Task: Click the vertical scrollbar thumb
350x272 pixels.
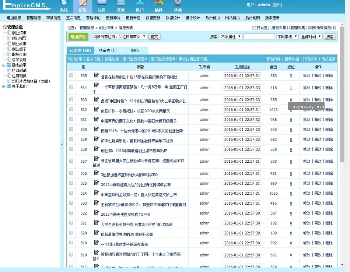Action: tap(342, 95)
